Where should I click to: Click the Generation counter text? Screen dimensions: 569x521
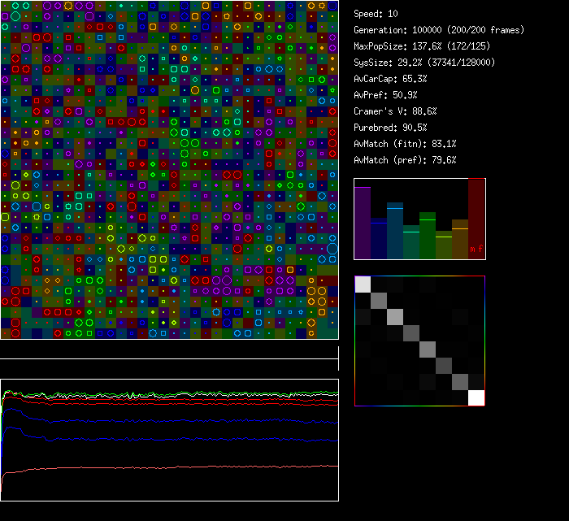(x=439, y=30)
